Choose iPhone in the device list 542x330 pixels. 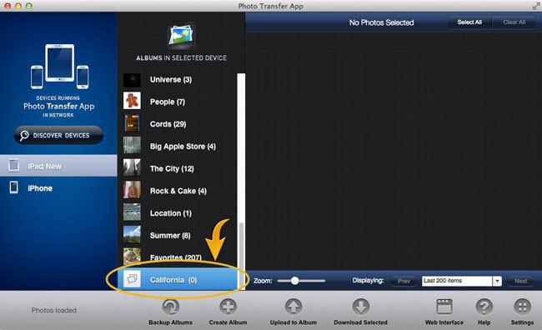pyautogui.click(x=58, y=188)
